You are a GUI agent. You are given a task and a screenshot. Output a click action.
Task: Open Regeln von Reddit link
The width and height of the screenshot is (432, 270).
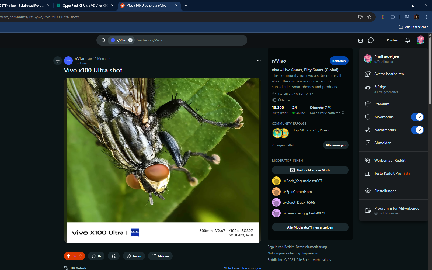point(281,247)
